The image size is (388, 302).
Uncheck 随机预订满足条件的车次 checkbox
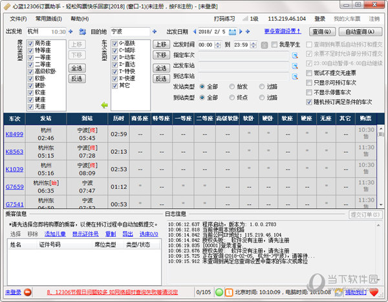pyautogui.click(x=309, y=102)
